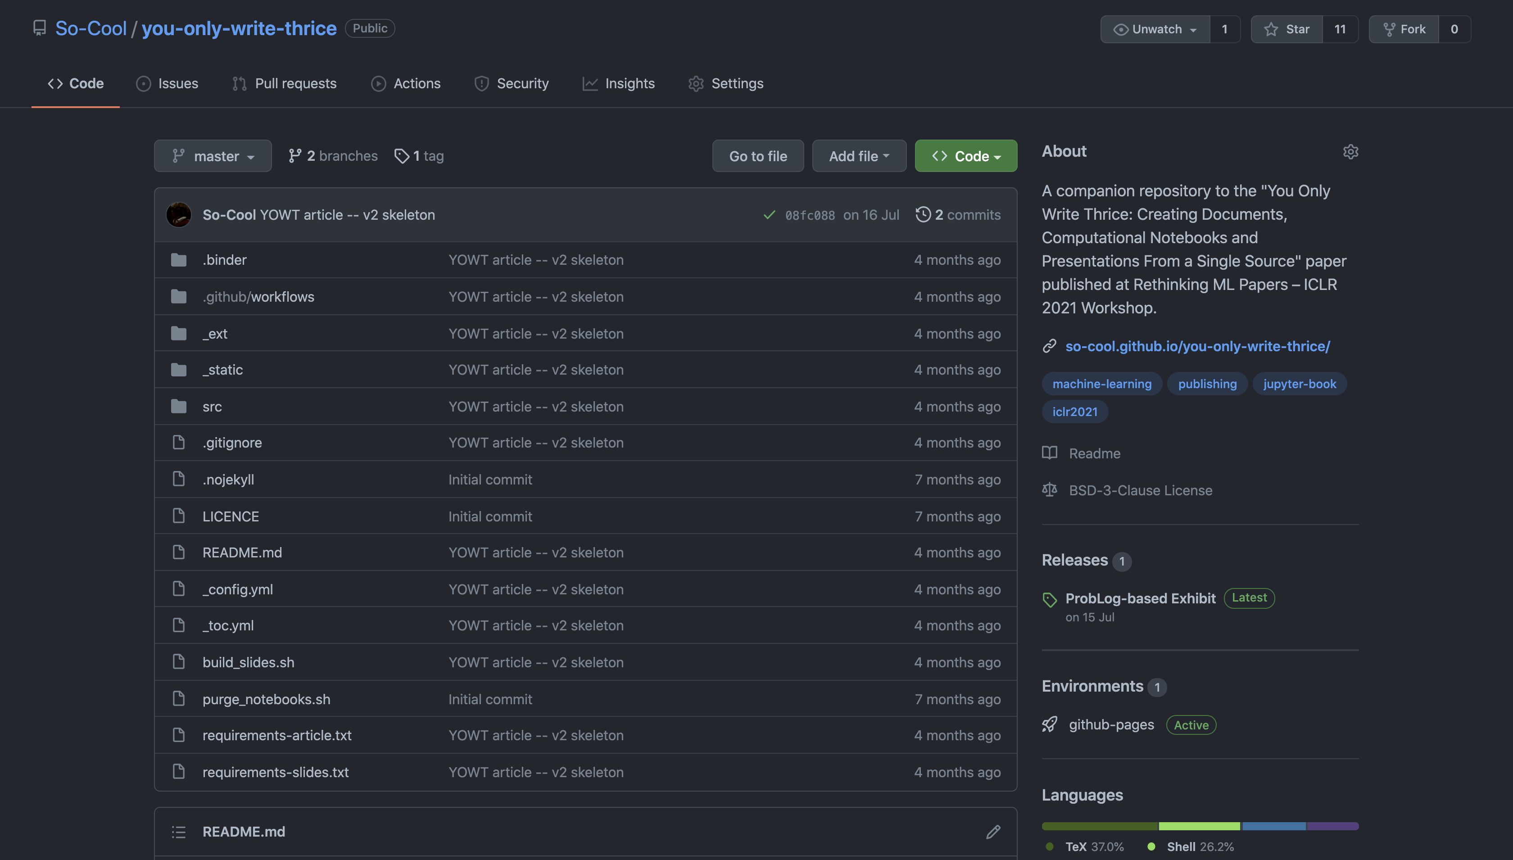Open the Pull requests tab
The image size is (1513, 860).
[284, 83]
